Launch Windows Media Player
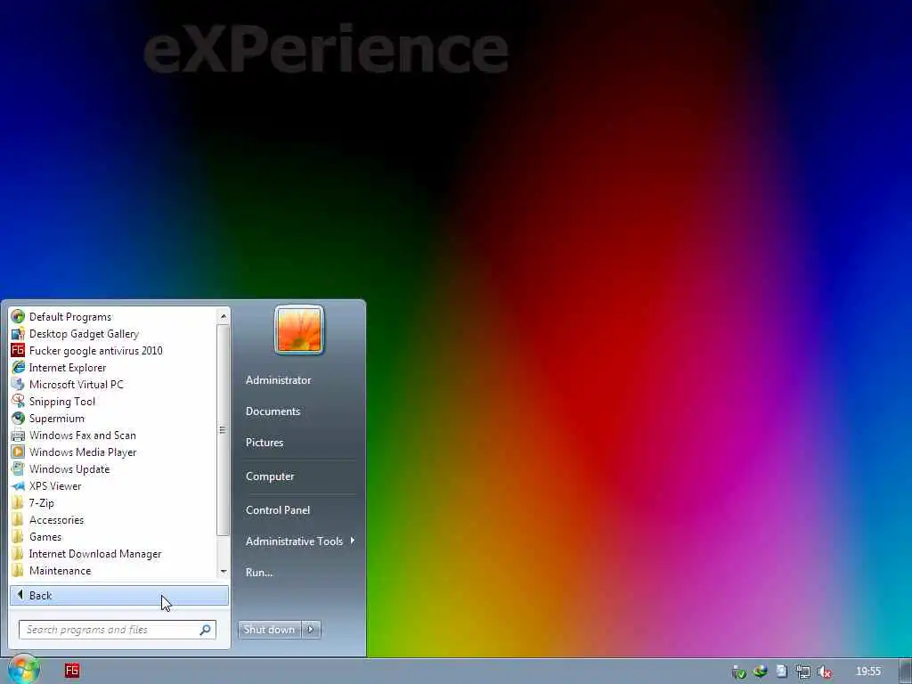The width and height of the screenshot is (912, 684). 113,452
